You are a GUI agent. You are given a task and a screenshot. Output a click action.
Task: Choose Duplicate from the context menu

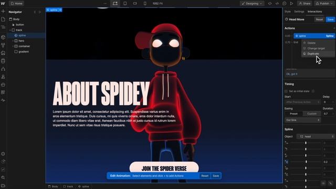tap(318, 54)
